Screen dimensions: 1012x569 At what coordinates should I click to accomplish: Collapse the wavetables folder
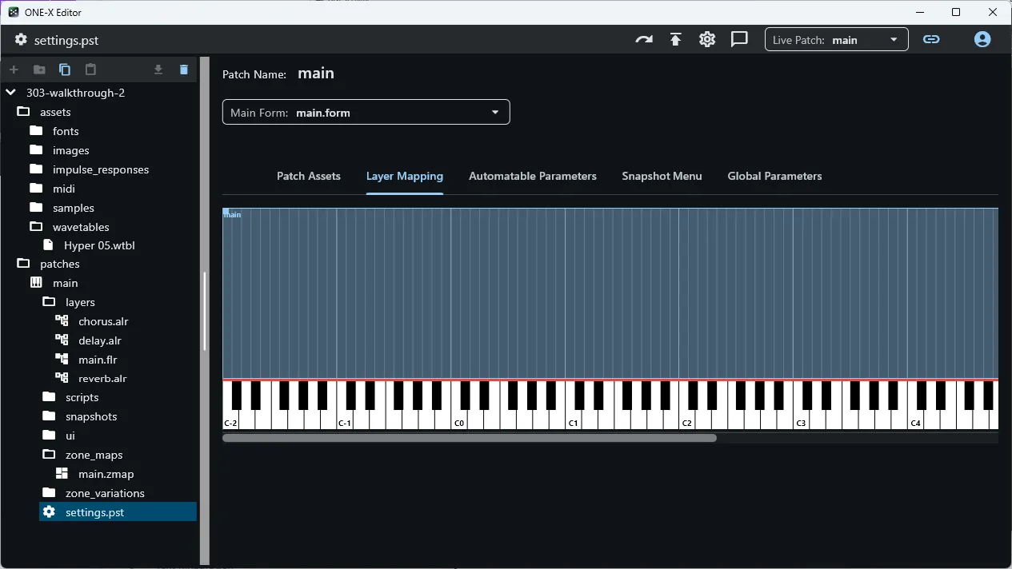pyautogui.click(x=36, y=227)
